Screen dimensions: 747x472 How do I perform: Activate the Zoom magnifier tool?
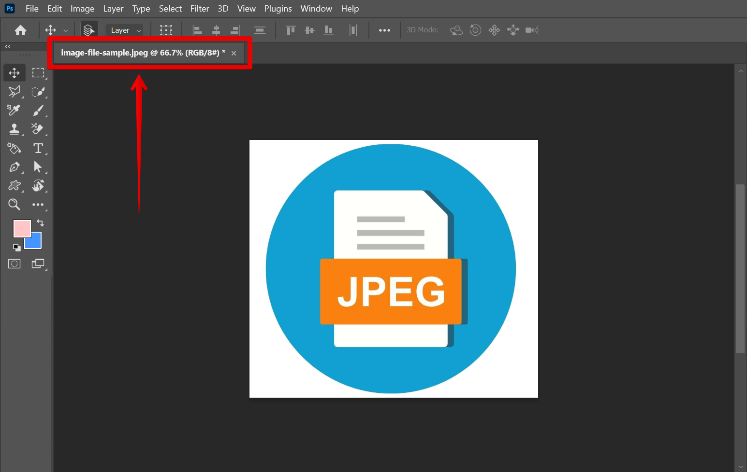[x=14, y=205]
